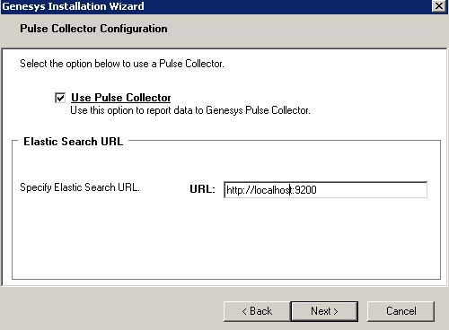Go to the next wizard step
The image size is (449, 330).
[324, 311]
